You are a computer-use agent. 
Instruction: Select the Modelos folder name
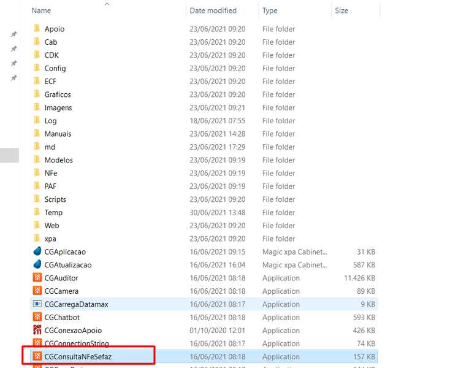59,160
